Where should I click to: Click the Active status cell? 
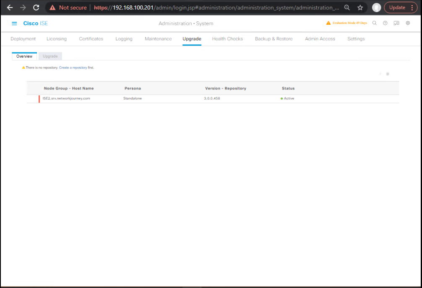[287, 98]
